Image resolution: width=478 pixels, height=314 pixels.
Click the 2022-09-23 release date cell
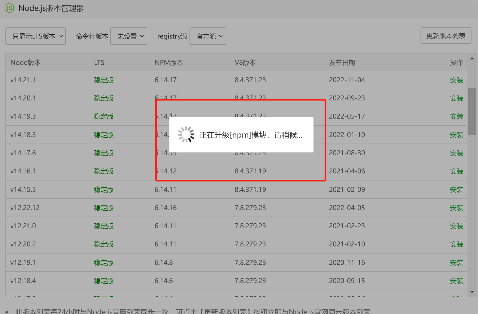347,98
